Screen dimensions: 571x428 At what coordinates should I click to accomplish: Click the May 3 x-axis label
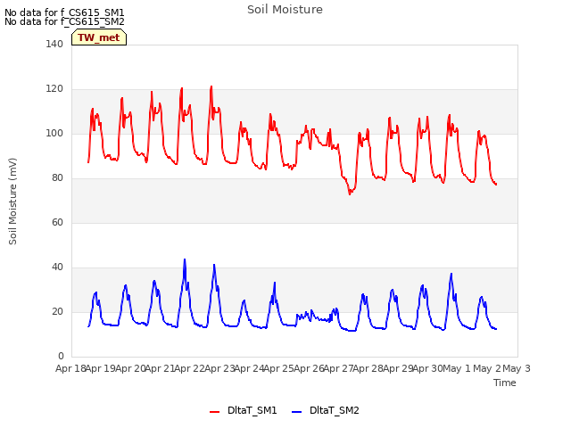517,368
